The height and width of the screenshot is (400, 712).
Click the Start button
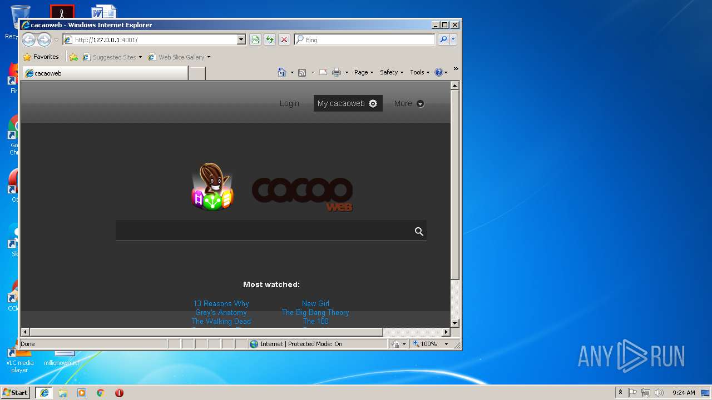coord(16,392)
